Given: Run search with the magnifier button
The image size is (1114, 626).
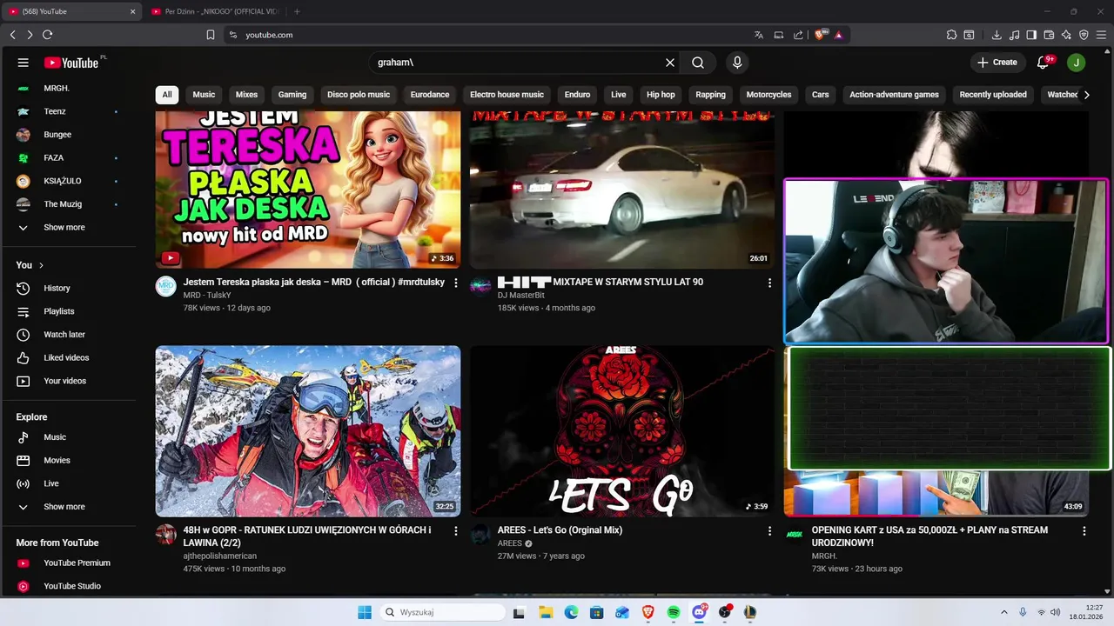Looking at the screenshot, I should (x=698, y=63).
